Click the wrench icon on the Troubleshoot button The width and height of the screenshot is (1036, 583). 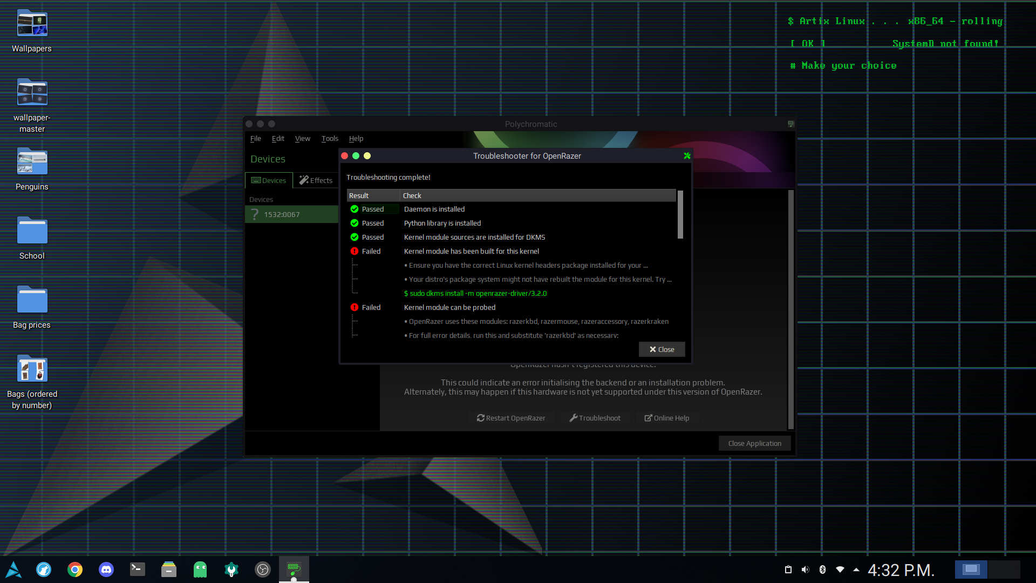(x=574, y=418)
